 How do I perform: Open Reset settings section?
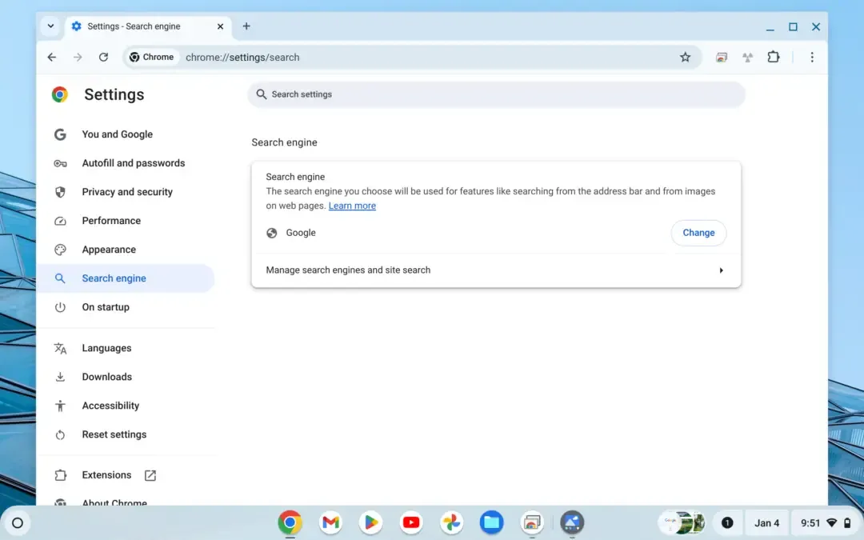tap(126, 434)
